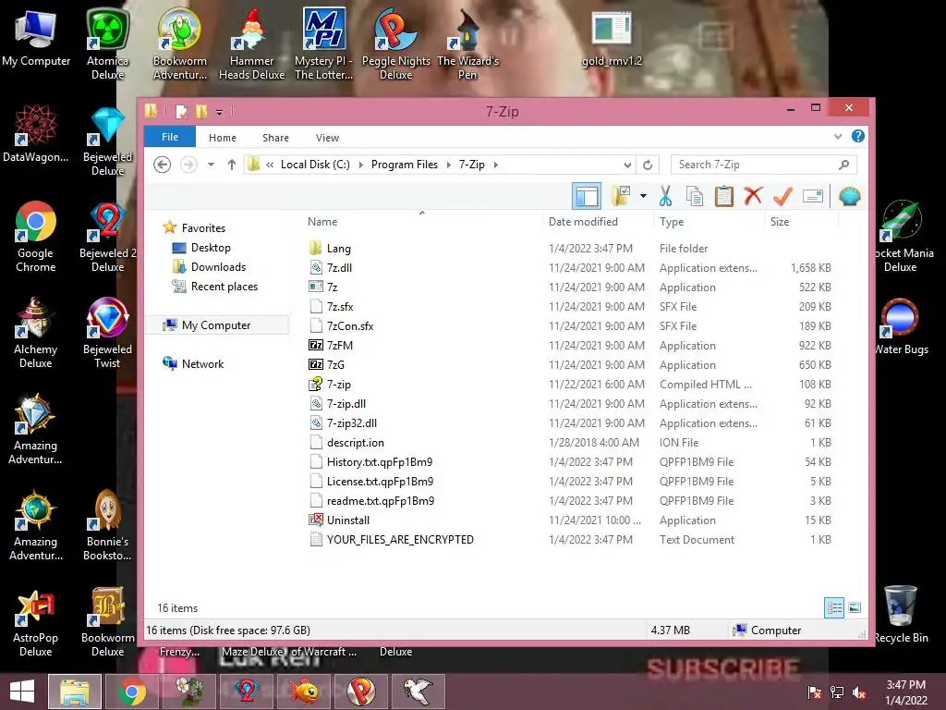946x710 pixels.
Task: Open Google Chrome on the taskbar
Action: coord(132,692)
